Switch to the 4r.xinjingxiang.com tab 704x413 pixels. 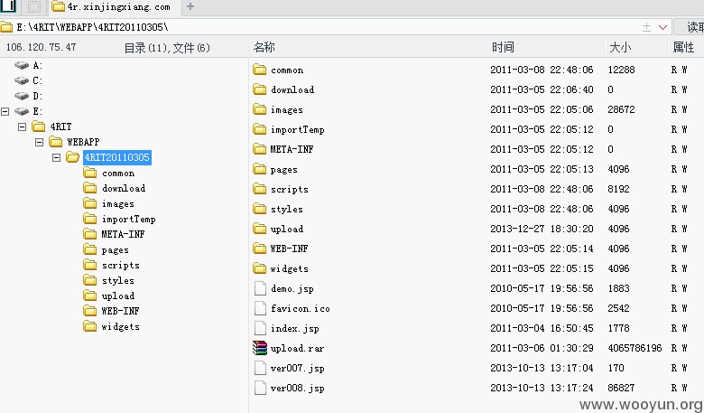click(x=115, y=6)
